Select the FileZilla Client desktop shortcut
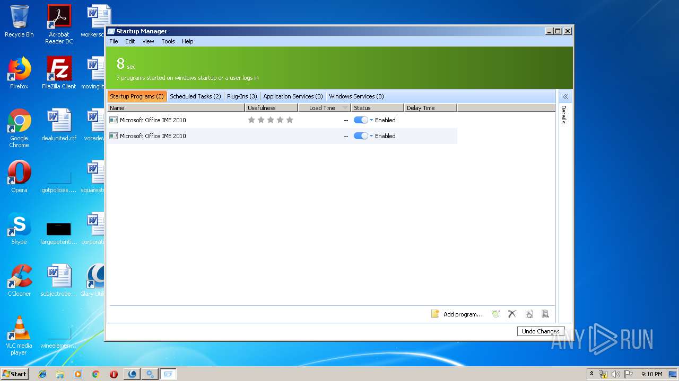Viewport: 679px width, 381px height. pos(59,73)
